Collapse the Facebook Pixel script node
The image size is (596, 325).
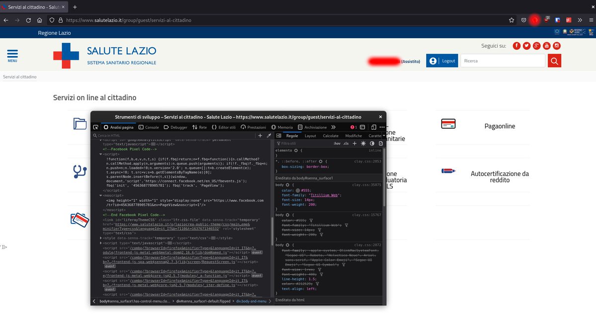101,154
